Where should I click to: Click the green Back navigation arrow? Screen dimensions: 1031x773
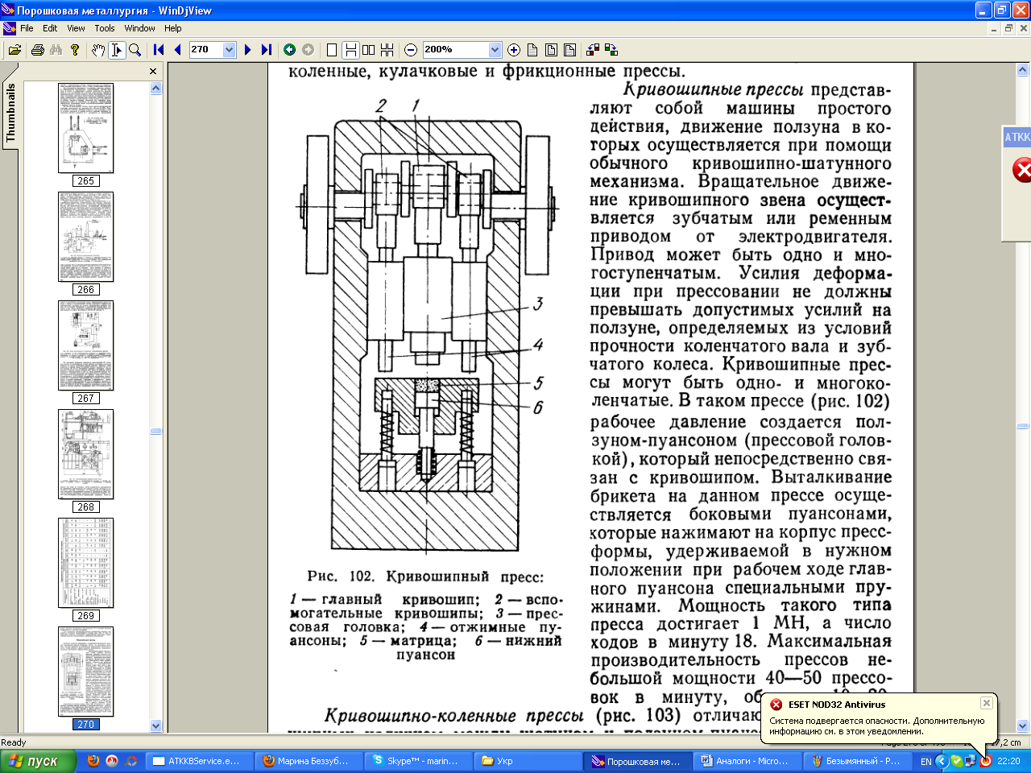pos(290,50)
